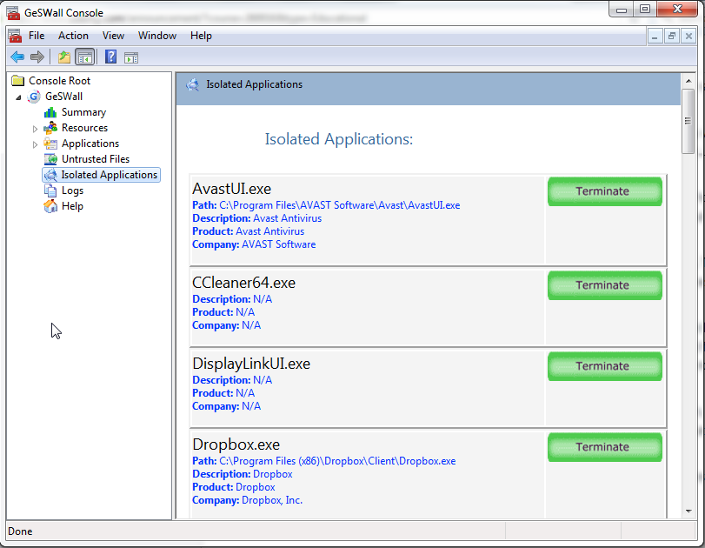Select Isolated Applications tree label
Image resolution: width=705 pixels, height=548 pixels.
[110, 175]
